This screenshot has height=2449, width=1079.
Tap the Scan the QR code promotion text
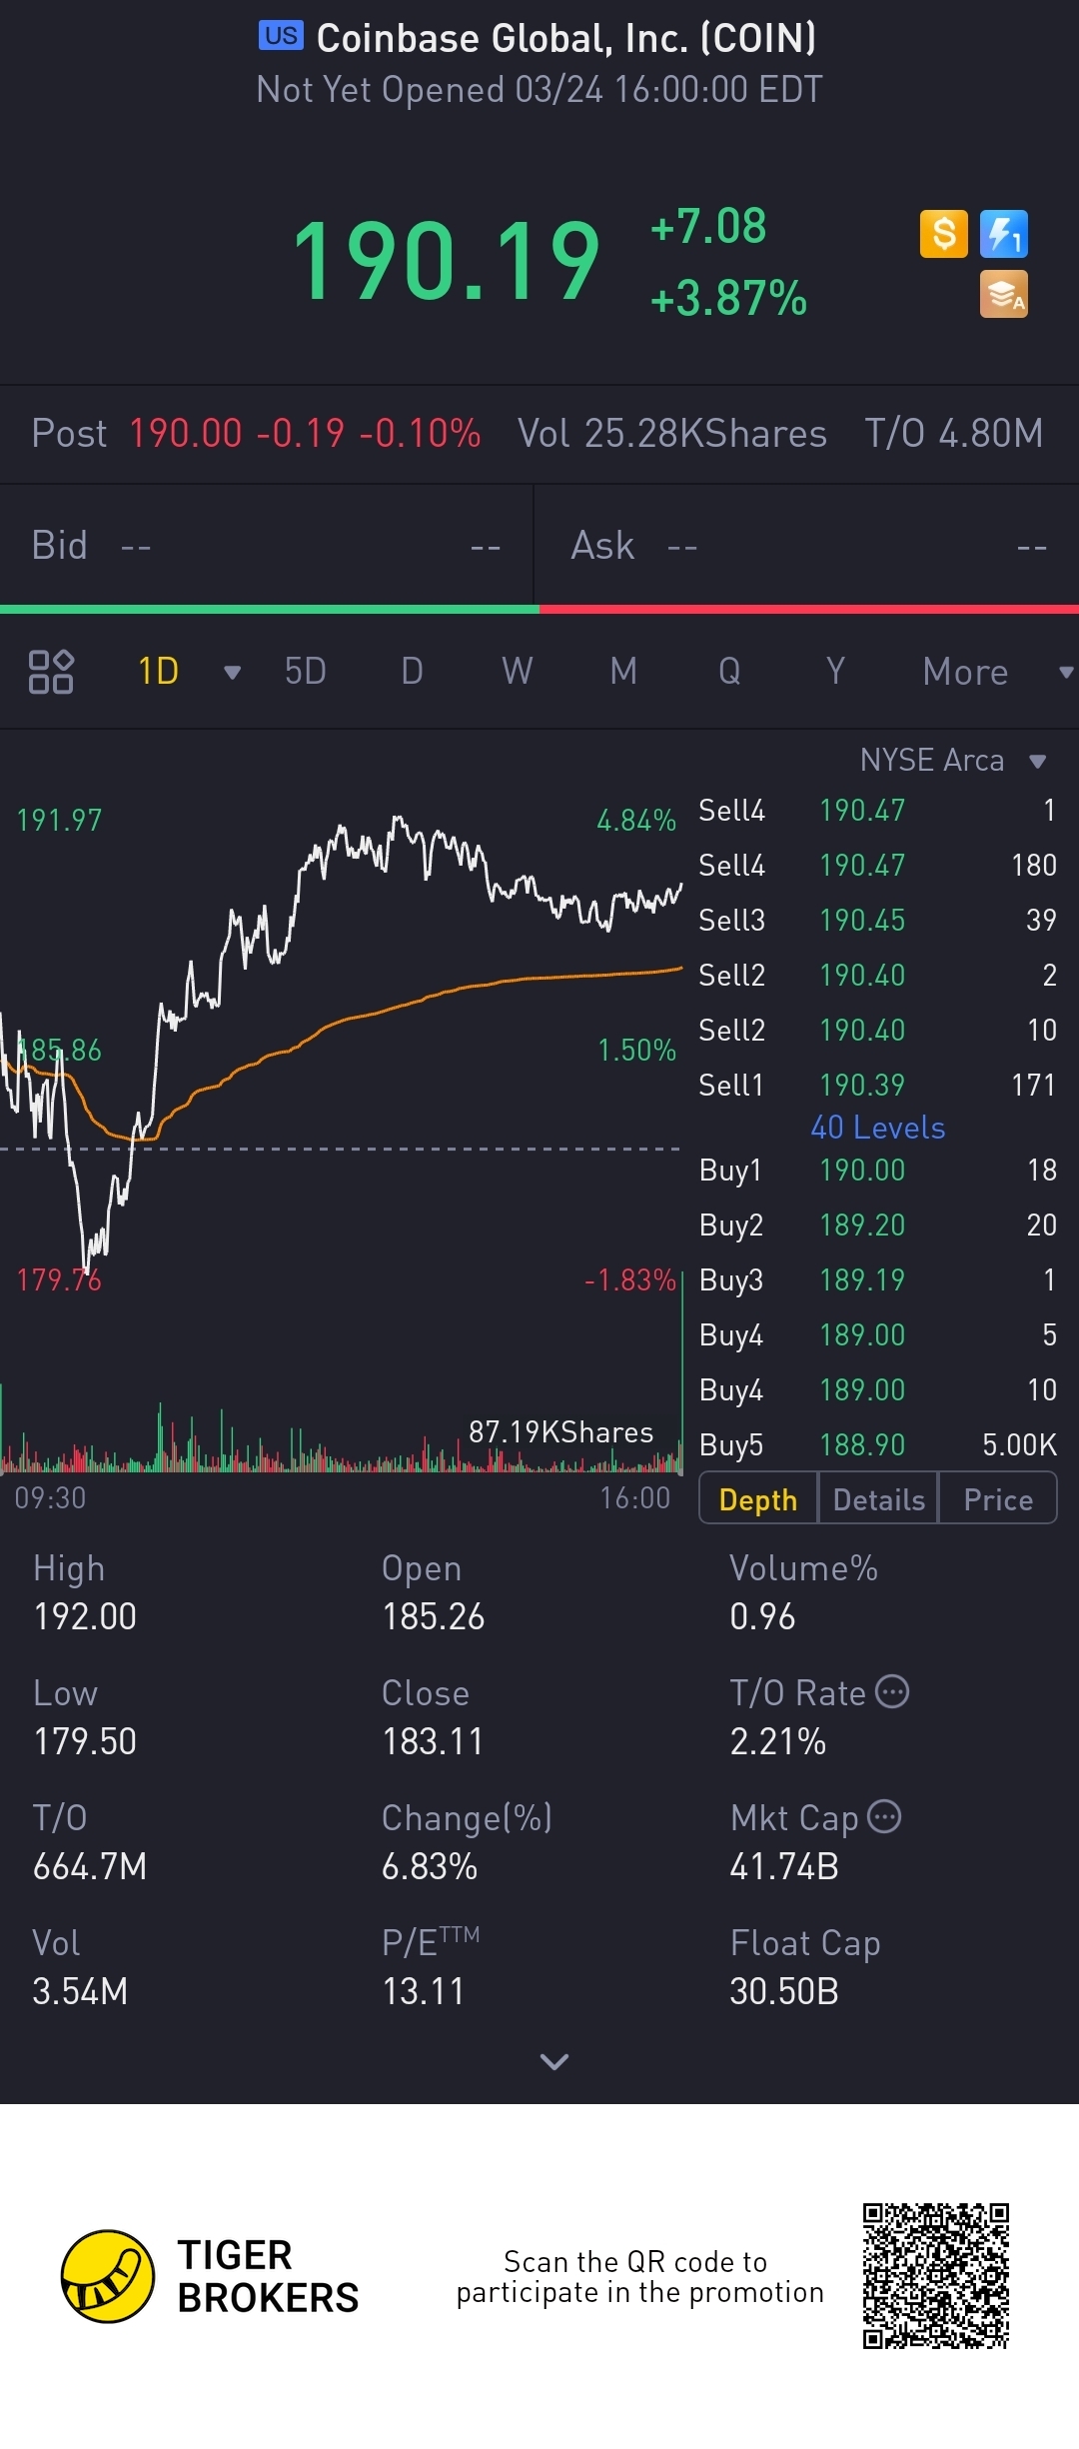(x=639, y=2276)
